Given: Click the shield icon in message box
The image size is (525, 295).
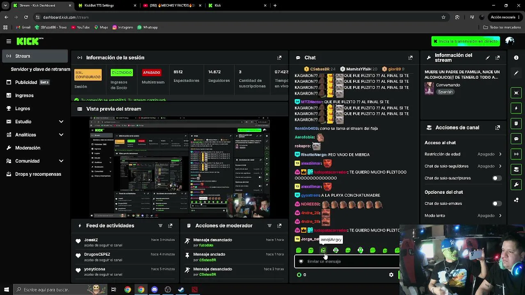Looking at the screenshot, I should point(301,261).
